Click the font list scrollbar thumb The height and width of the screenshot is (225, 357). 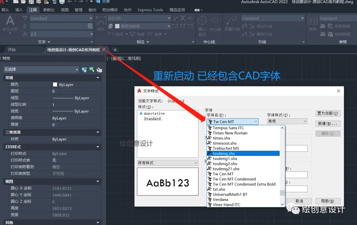click(282, 193)
